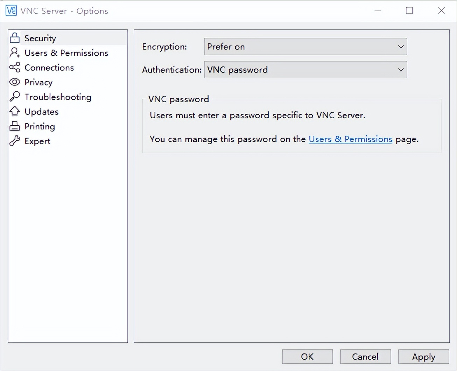
Task: Minimize the VNC Server Options window
Action: [378, 10]
